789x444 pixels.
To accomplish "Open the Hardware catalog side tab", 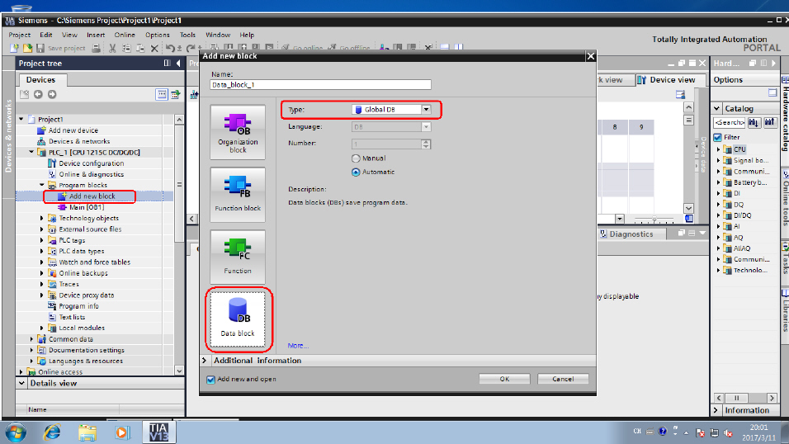I will (785, 118).
